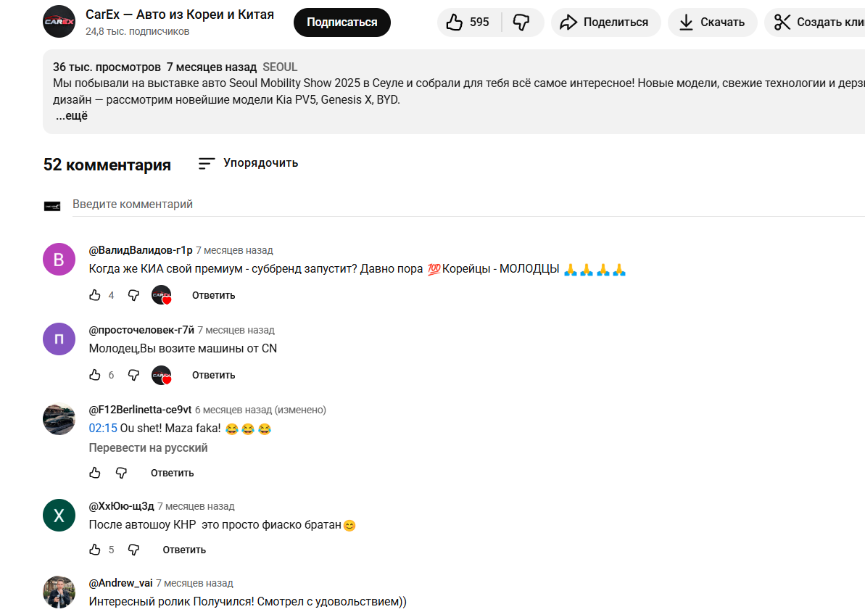Translate F12Berlinetta comment to Russian
The image size is (865, 612).
148,448
